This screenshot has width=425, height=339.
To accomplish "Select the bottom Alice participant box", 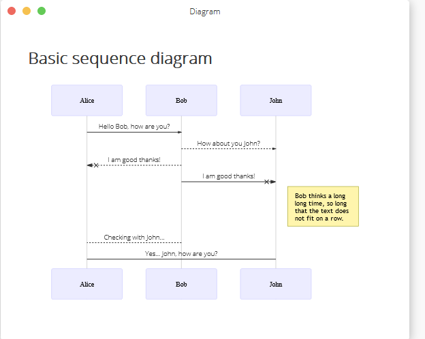I will [x=86, y=284].
